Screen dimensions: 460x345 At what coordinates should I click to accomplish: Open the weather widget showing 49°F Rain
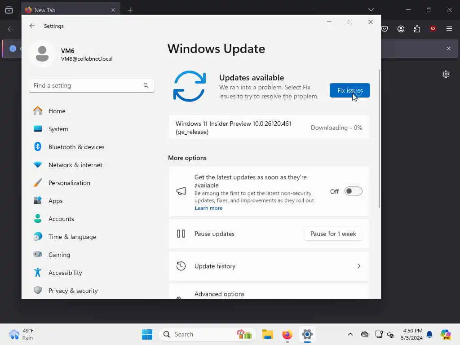tap(22, 334)
